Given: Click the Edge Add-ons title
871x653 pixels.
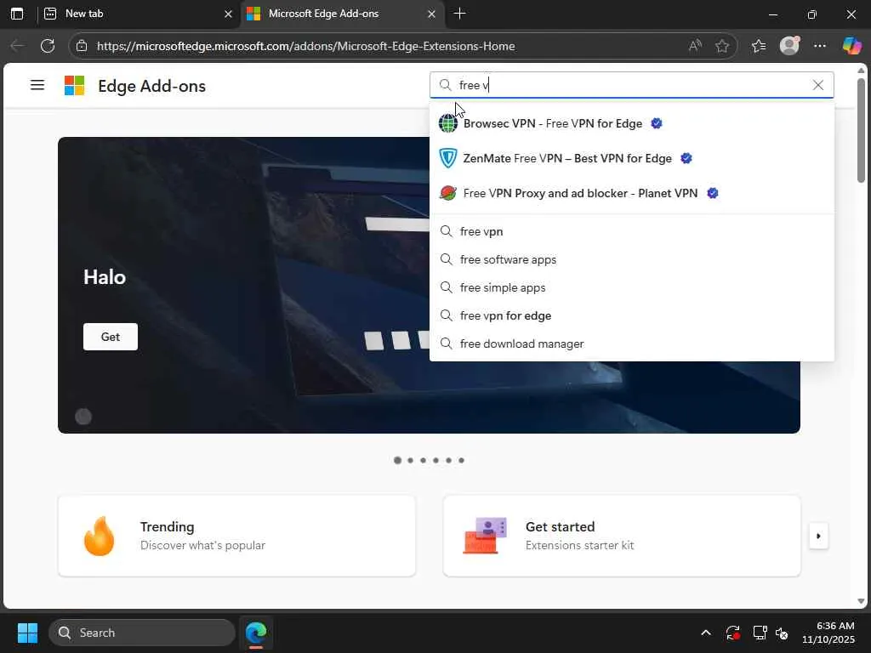Looking at the screenshot, I should pos(151,86).
